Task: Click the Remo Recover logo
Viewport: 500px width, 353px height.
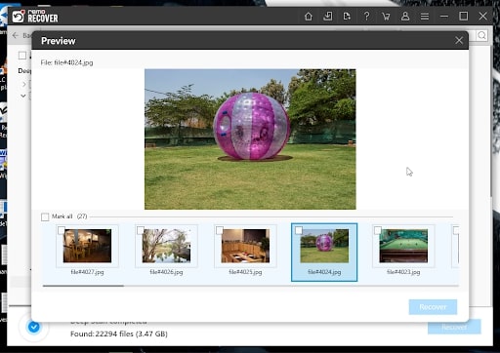Action: (x=35, y=17)
